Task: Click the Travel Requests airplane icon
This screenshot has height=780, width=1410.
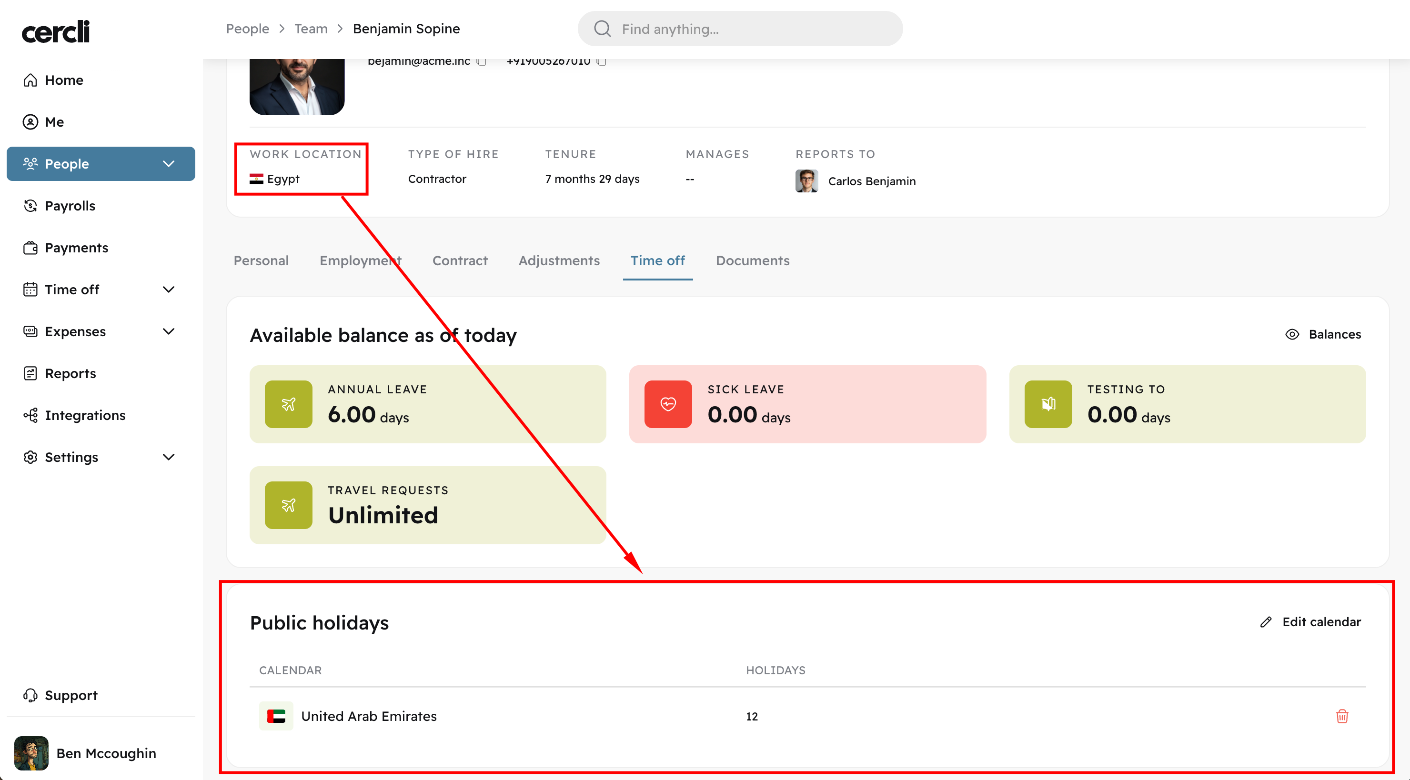Action: [289, 505]
